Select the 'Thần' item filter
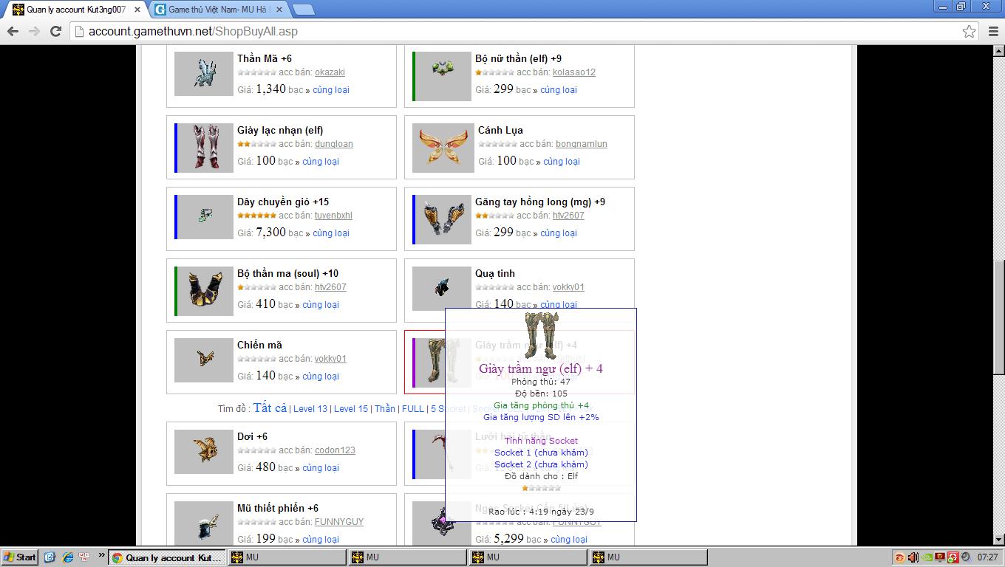 point(384,409)
